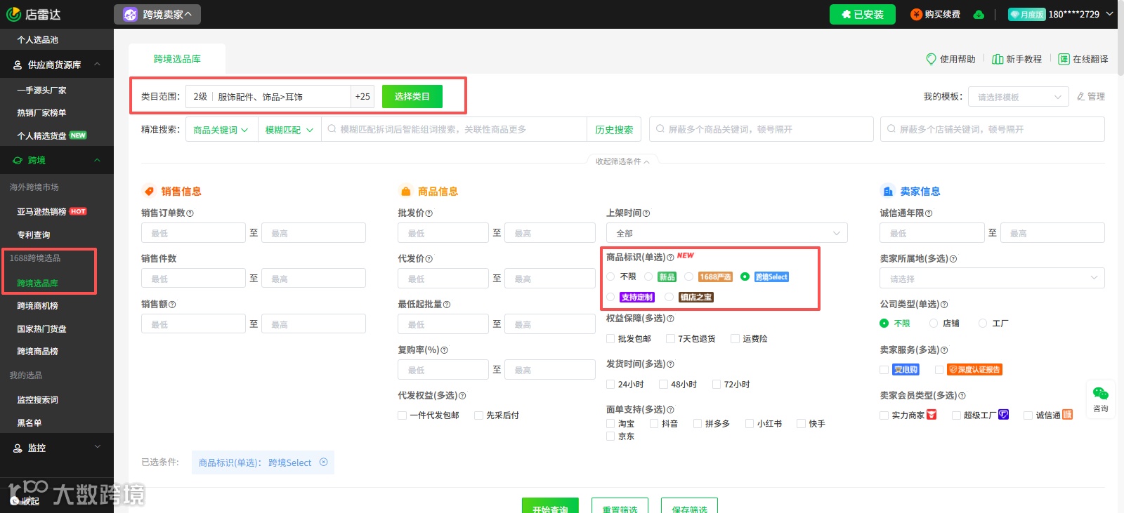
Task: Open the WeChat 咨询 chat icon
Action: pyautogui.click(x=1101, y=393)
